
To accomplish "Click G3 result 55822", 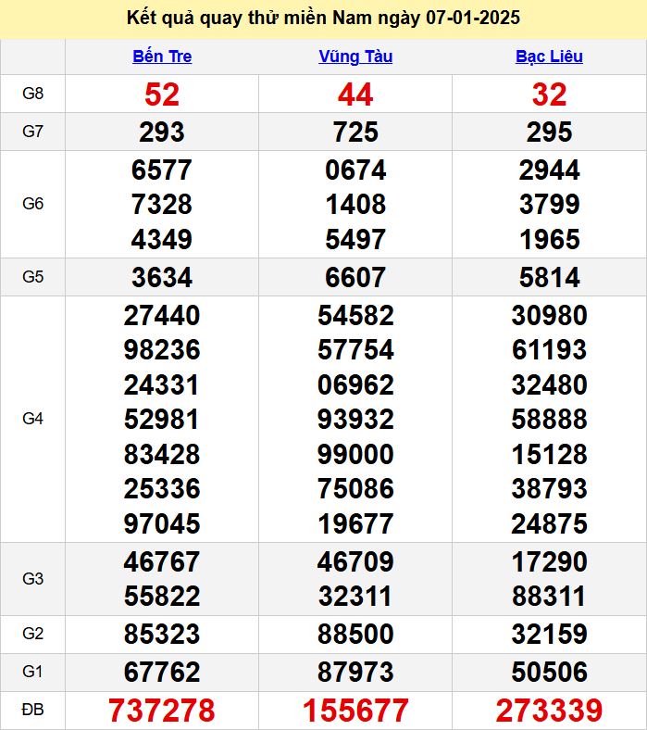I will coord(162,597).
